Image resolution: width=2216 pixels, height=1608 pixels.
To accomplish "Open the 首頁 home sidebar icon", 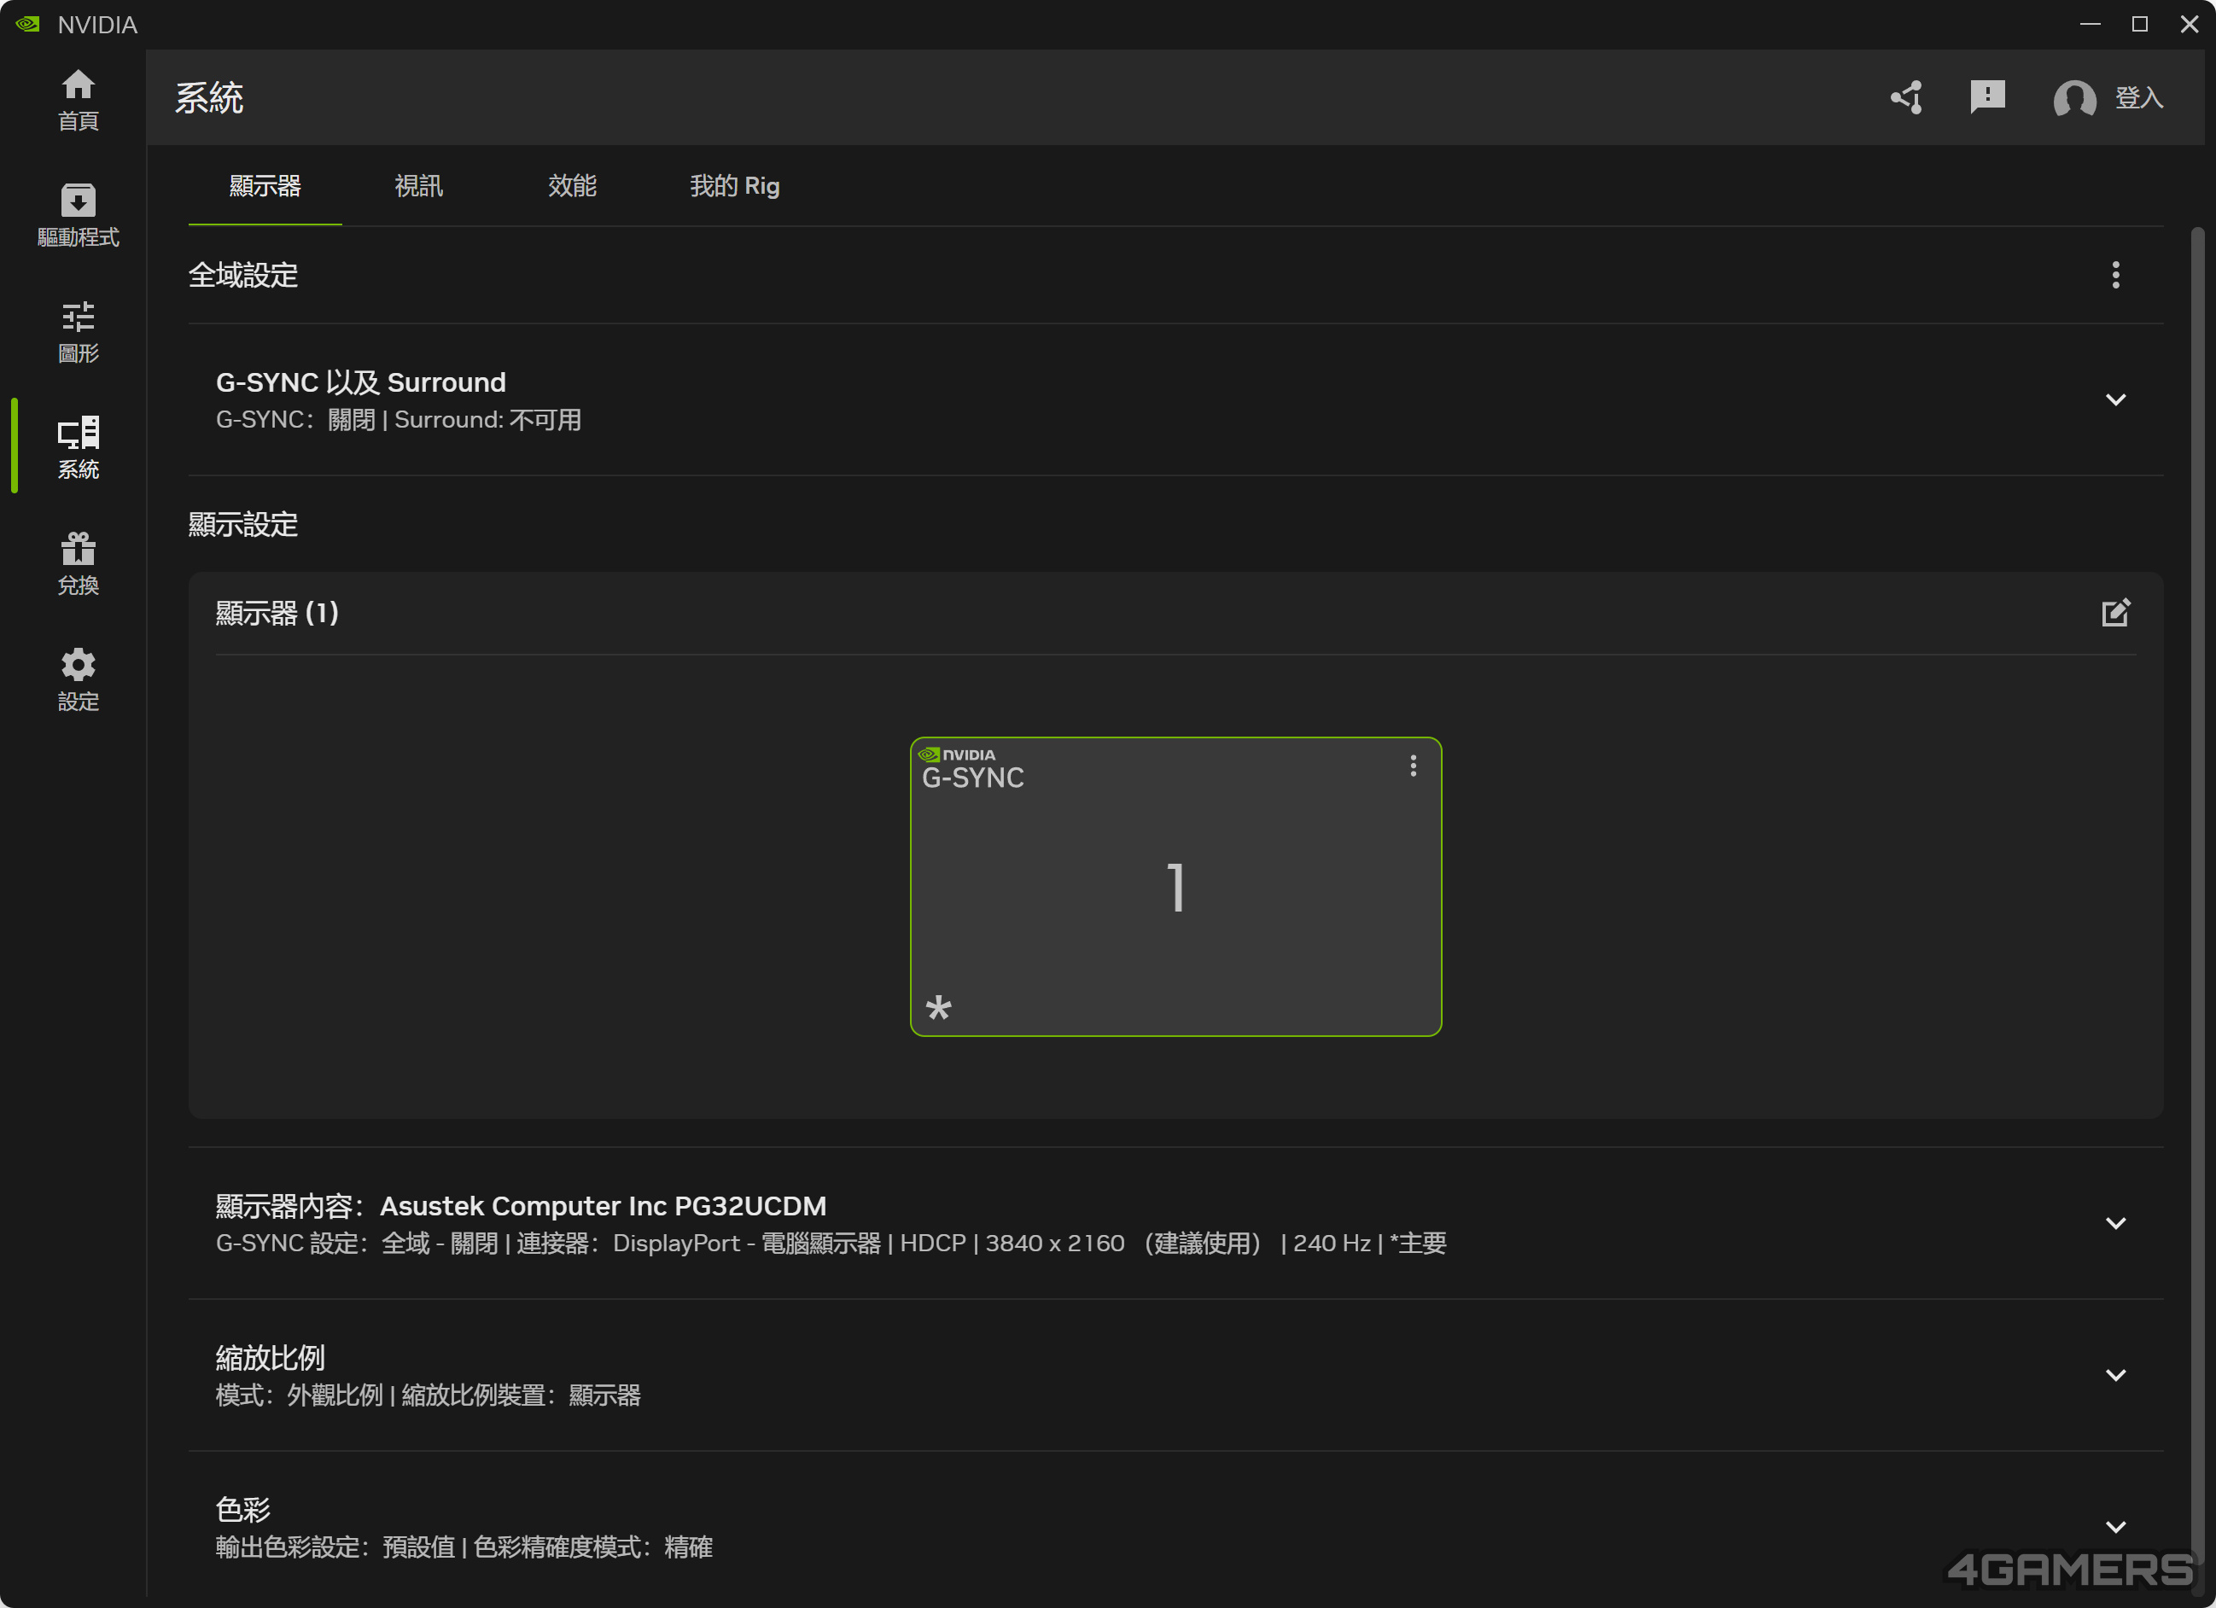I will point(79,99).
